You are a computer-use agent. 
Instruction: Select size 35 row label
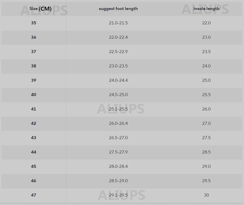tap(34, 23)
